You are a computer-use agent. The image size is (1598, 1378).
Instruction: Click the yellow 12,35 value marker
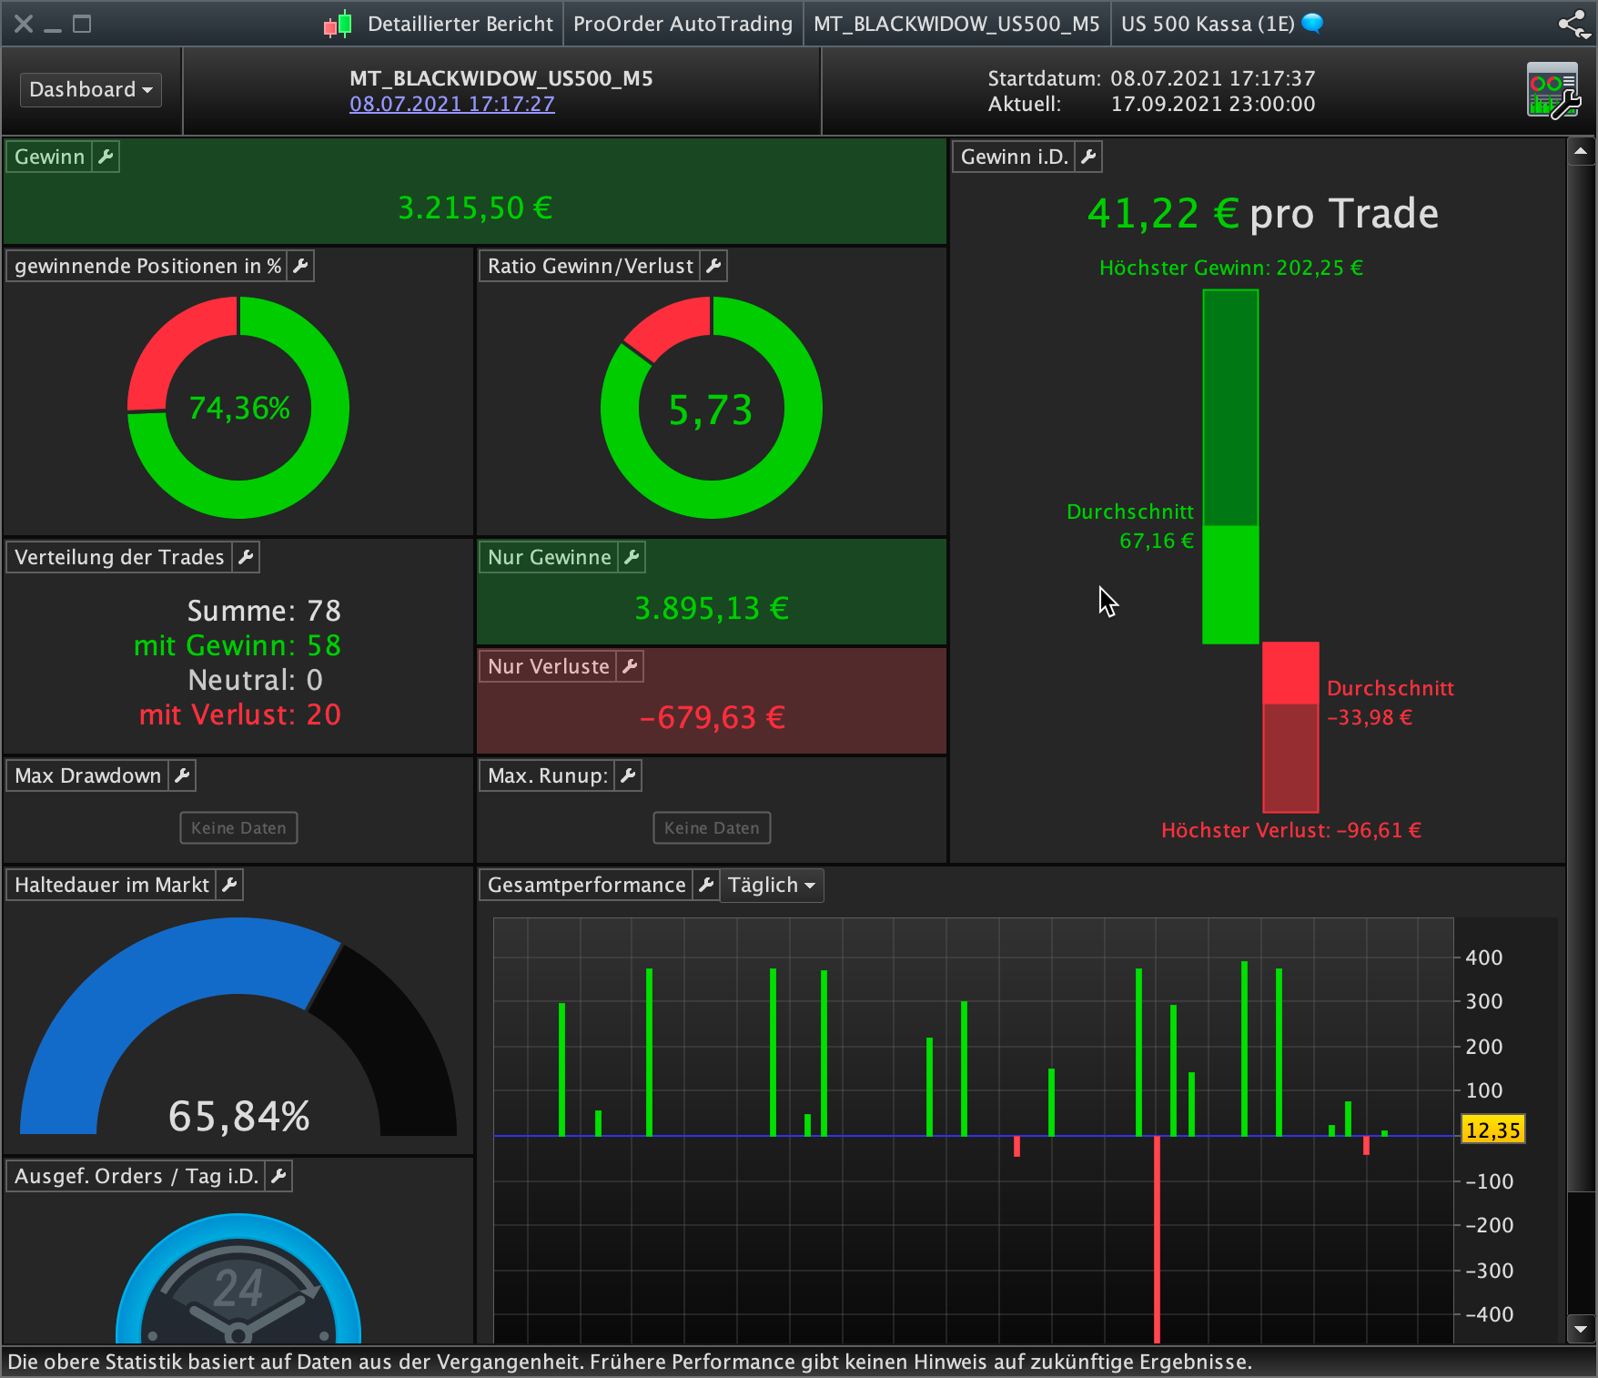tap(1493, 1130)
